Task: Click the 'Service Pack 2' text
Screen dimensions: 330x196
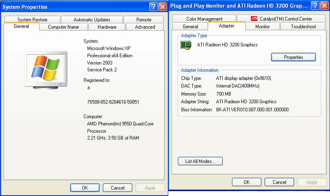Action: (102, 70)
